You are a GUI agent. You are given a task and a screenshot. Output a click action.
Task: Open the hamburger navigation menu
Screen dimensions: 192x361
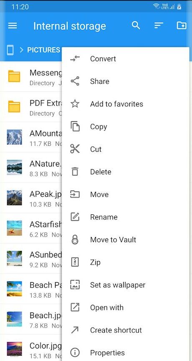click(x=13, y=26)
